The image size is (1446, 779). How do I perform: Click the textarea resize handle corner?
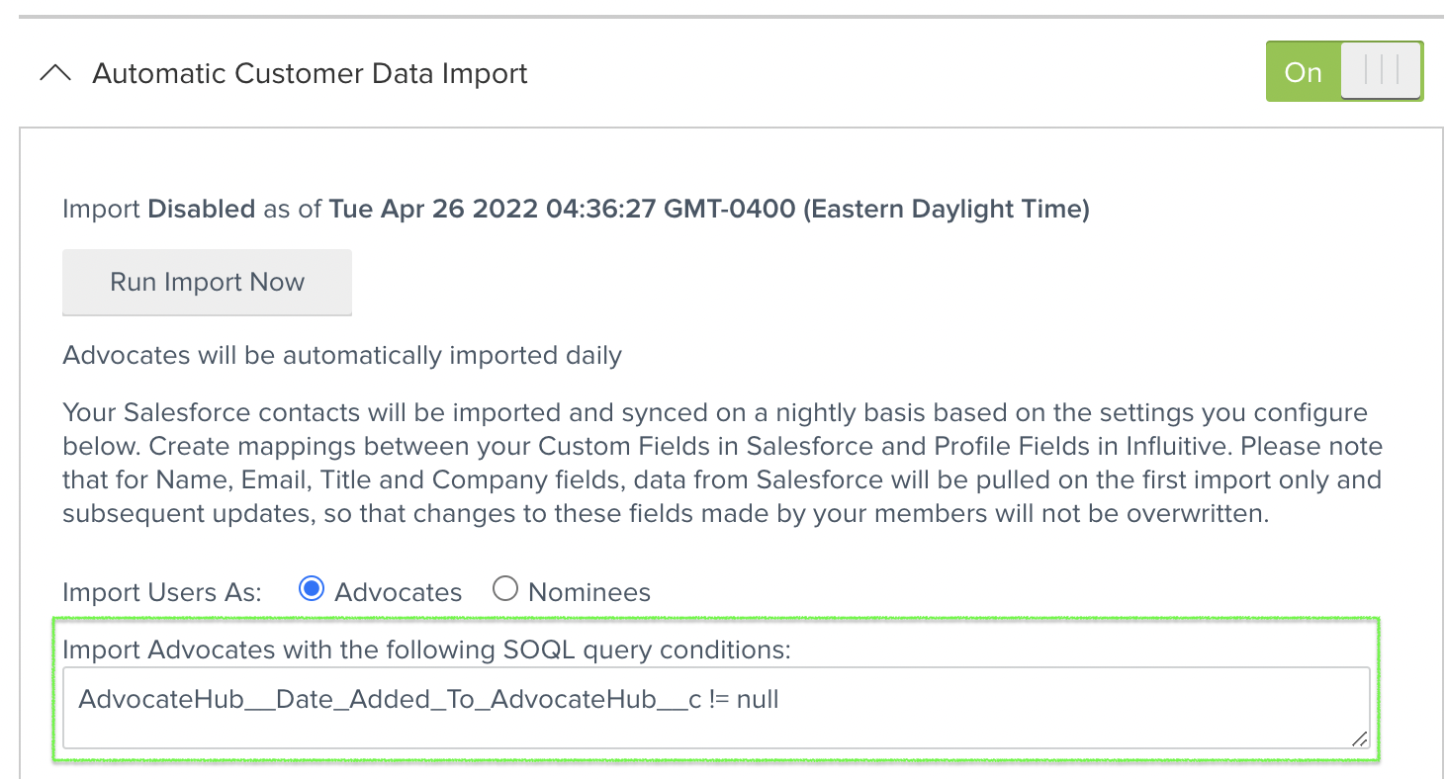point(1359,737)
